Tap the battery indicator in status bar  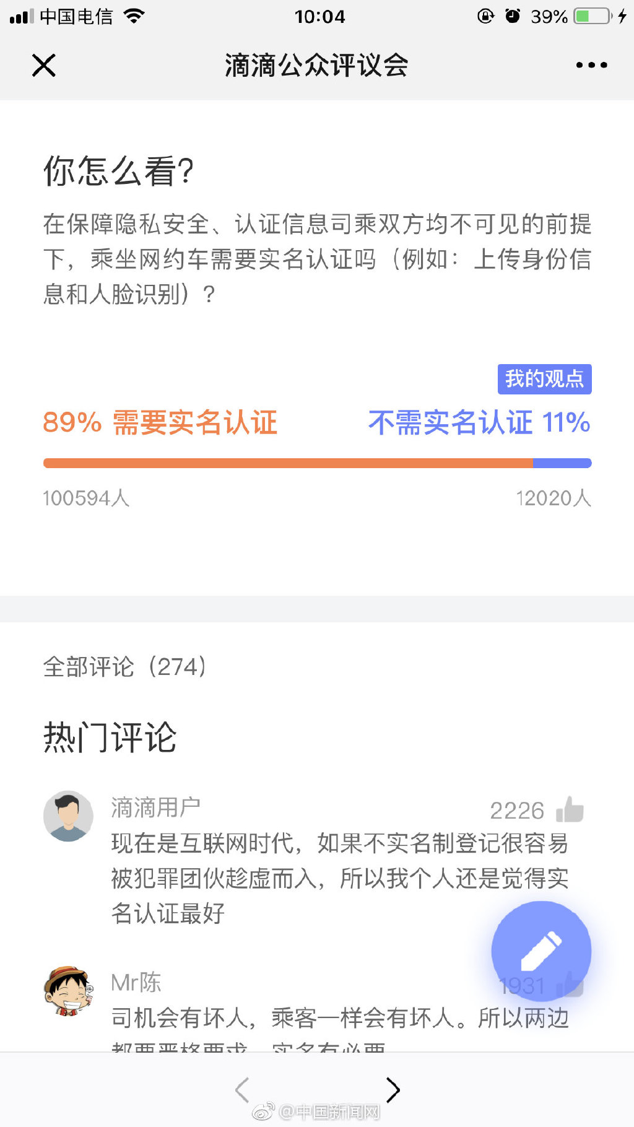pyautogui.click(x=593, y=16)
